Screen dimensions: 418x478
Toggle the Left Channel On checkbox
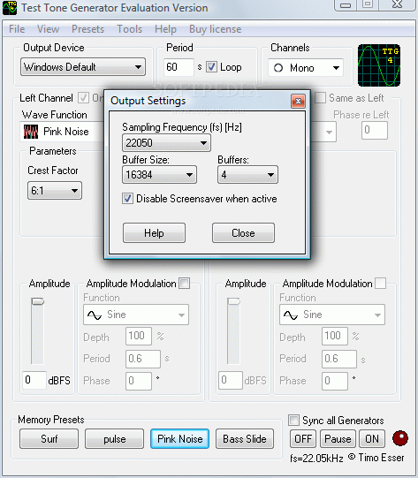click(x=83, y=98)
